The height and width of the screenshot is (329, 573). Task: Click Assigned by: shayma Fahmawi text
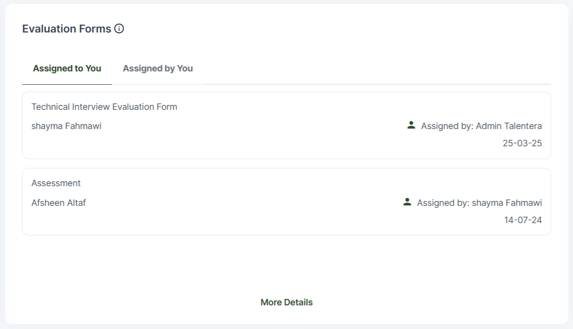(479, 202)
